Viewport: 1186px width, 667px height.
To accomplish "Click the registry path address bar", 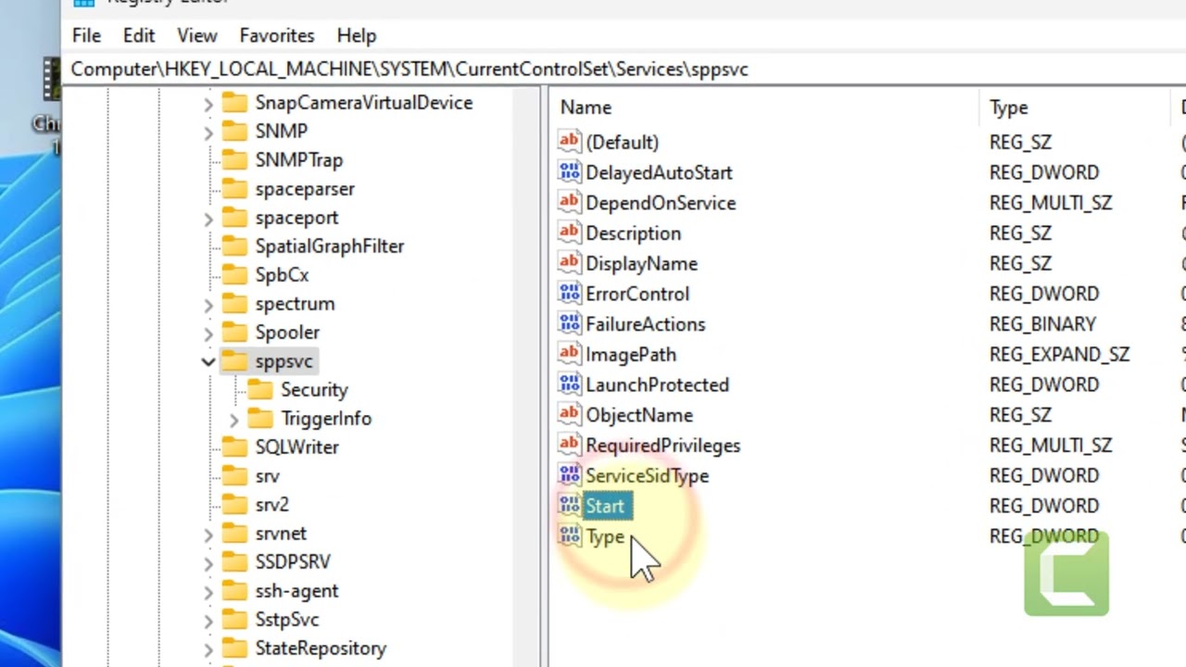I will [x=625, y=69].
